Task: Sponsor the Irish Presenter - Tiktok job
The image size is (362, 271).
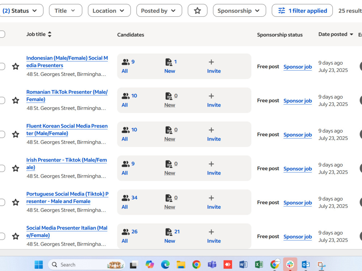Action: [298, 169]
